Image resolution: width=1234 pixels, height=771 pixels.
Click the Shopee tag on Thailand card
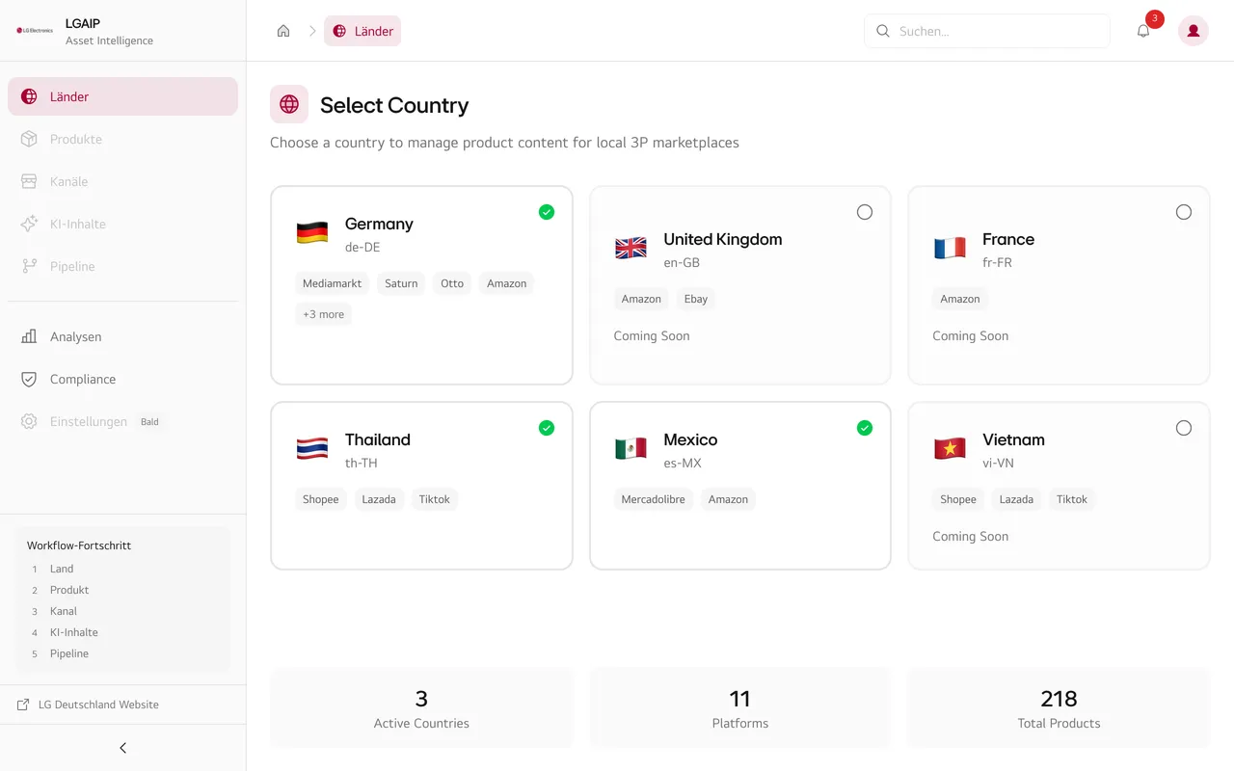pos(320,499)
